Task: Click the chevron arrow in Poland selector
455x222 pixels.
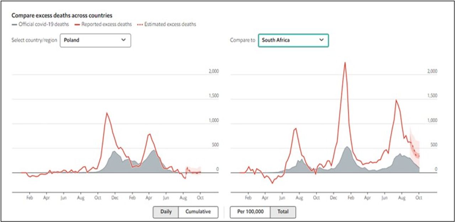Action: point(123,40)
